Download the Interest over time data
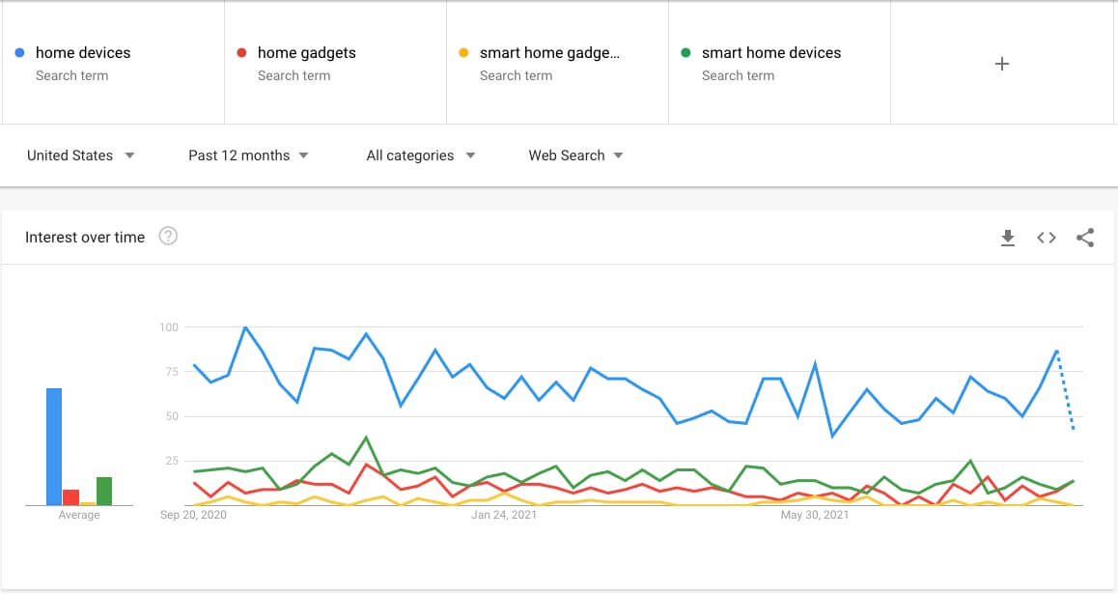Image resolution: width=1118 pixels, height=594 pixels. (1008, 238)
